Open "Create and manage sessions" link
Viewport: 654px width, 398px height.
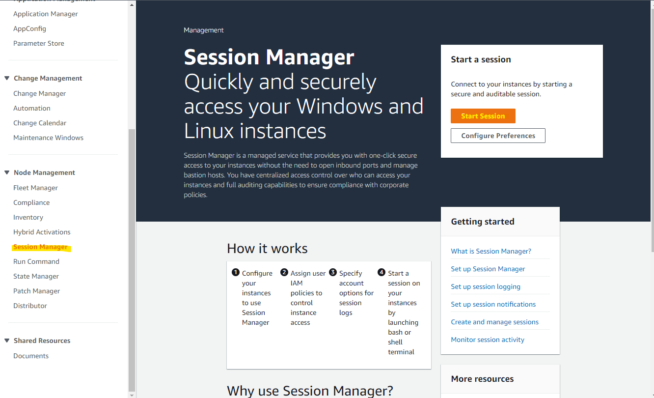[495, 322]
